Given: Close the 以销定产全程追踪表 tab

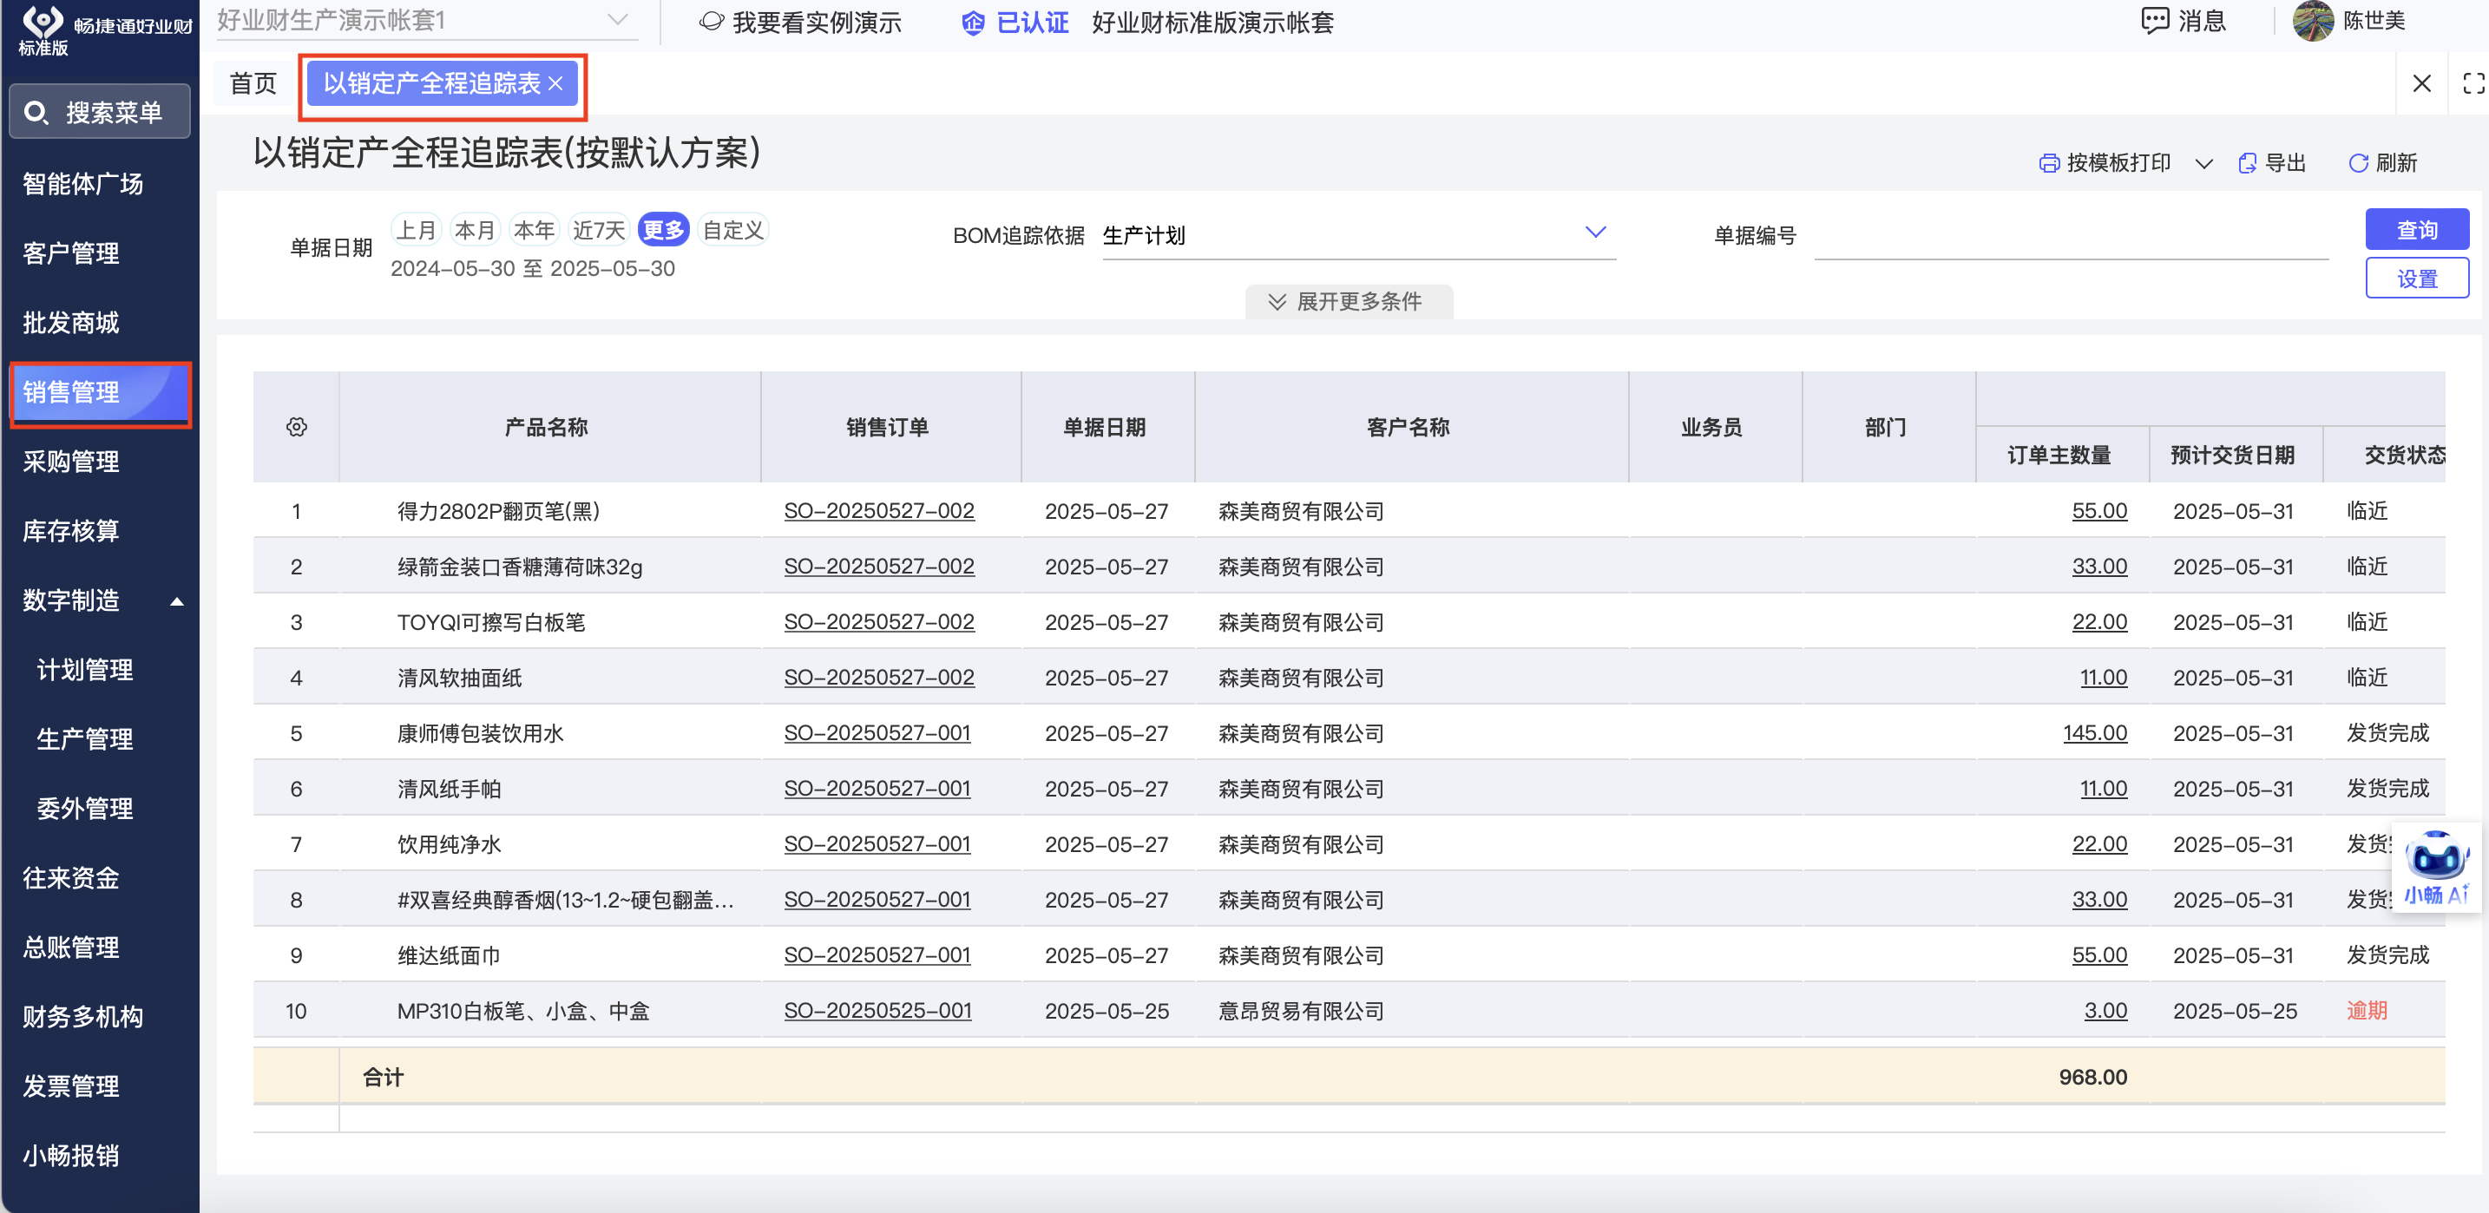Looking at the screenshot, I should tap(555, 84).
